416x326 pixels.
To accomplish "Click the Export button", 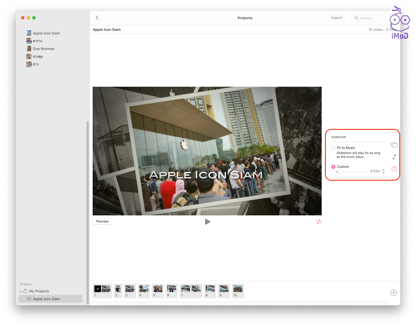I will coord(337,18).
